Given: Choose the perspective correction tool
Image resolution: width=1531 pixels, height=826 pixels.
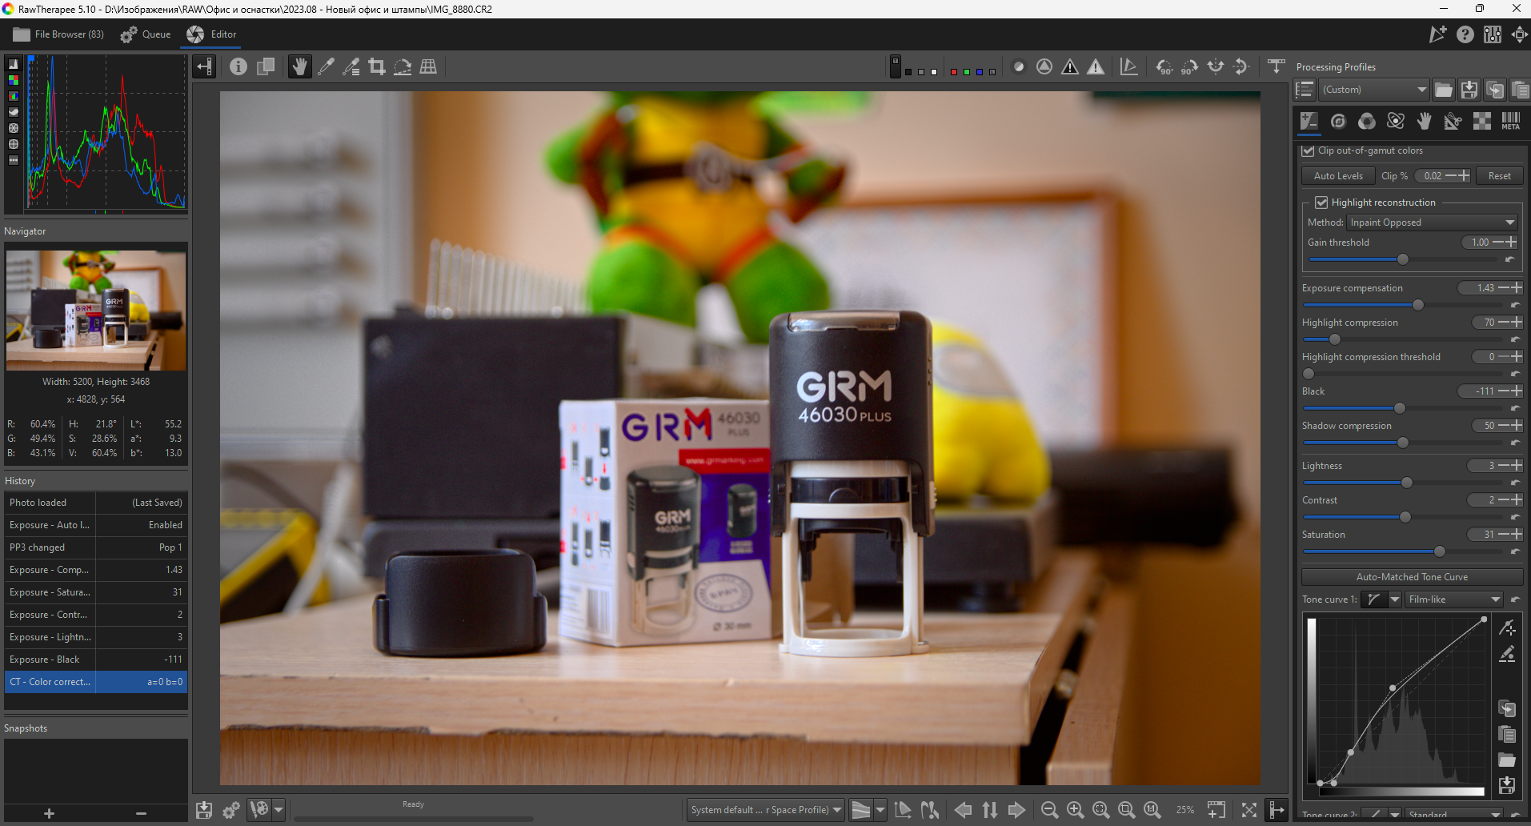Looking at the screenshot, I should 428,66.
